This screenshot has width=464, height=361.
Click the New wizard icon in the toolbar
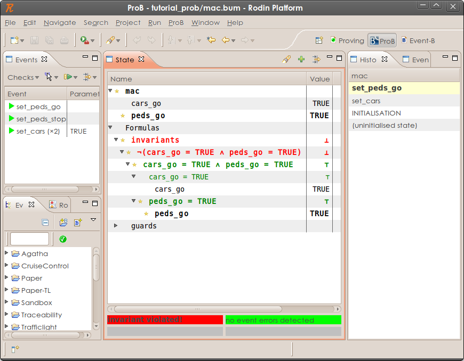pyautogui.click(x=13, y=40)
